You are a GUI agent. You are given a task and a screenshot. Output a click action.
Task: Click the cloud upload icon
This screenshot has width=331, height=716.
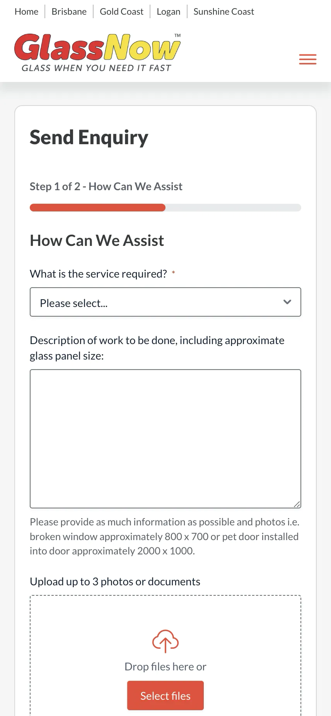tap(165, 641)
